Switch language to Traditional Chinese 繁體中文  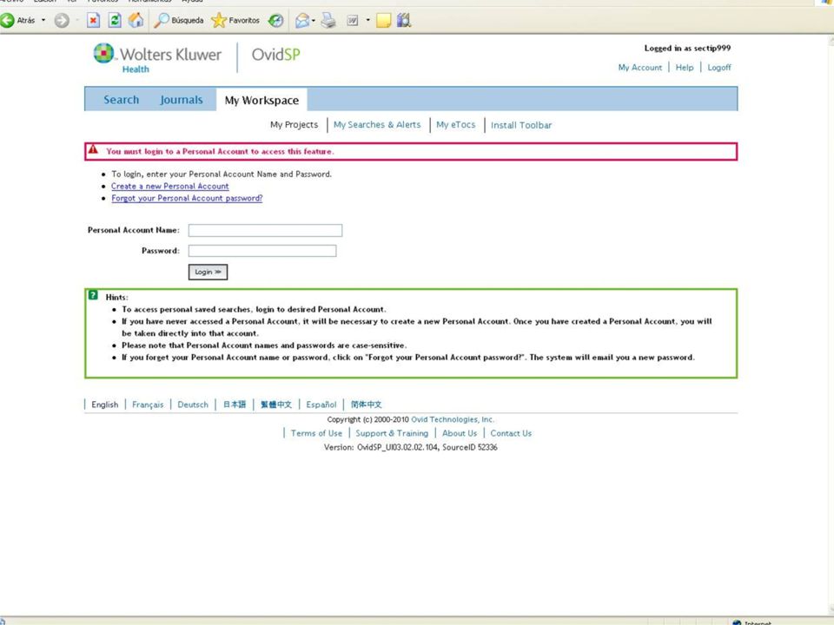click(276, 405)
